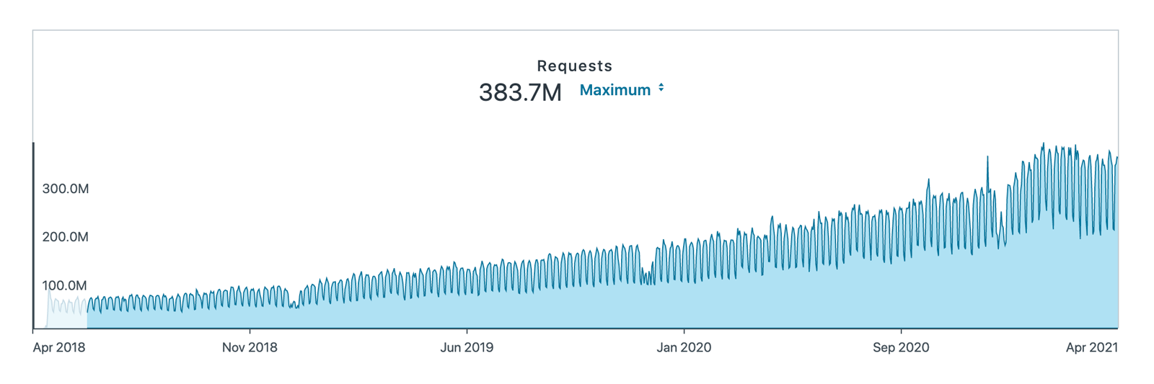
Task: Click the chart area above Jan 2020
Action: [684, 303]
